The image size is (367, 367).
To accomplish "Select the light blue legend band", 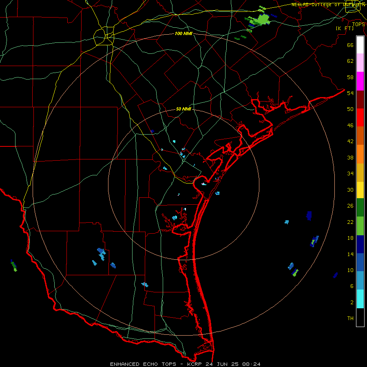I will (x=360, y=281).
